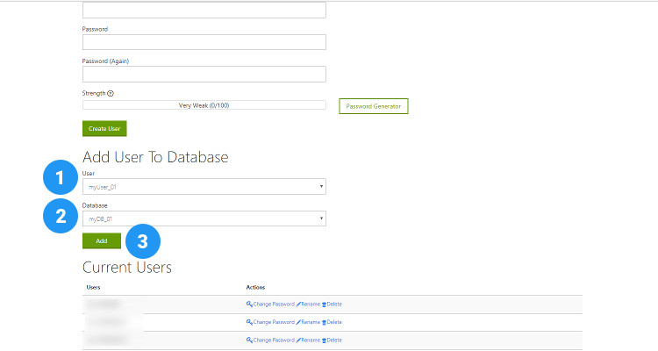Click Change Password link in second user row
The width and height of the screenshot is (658, 351).
click(274, 322)
